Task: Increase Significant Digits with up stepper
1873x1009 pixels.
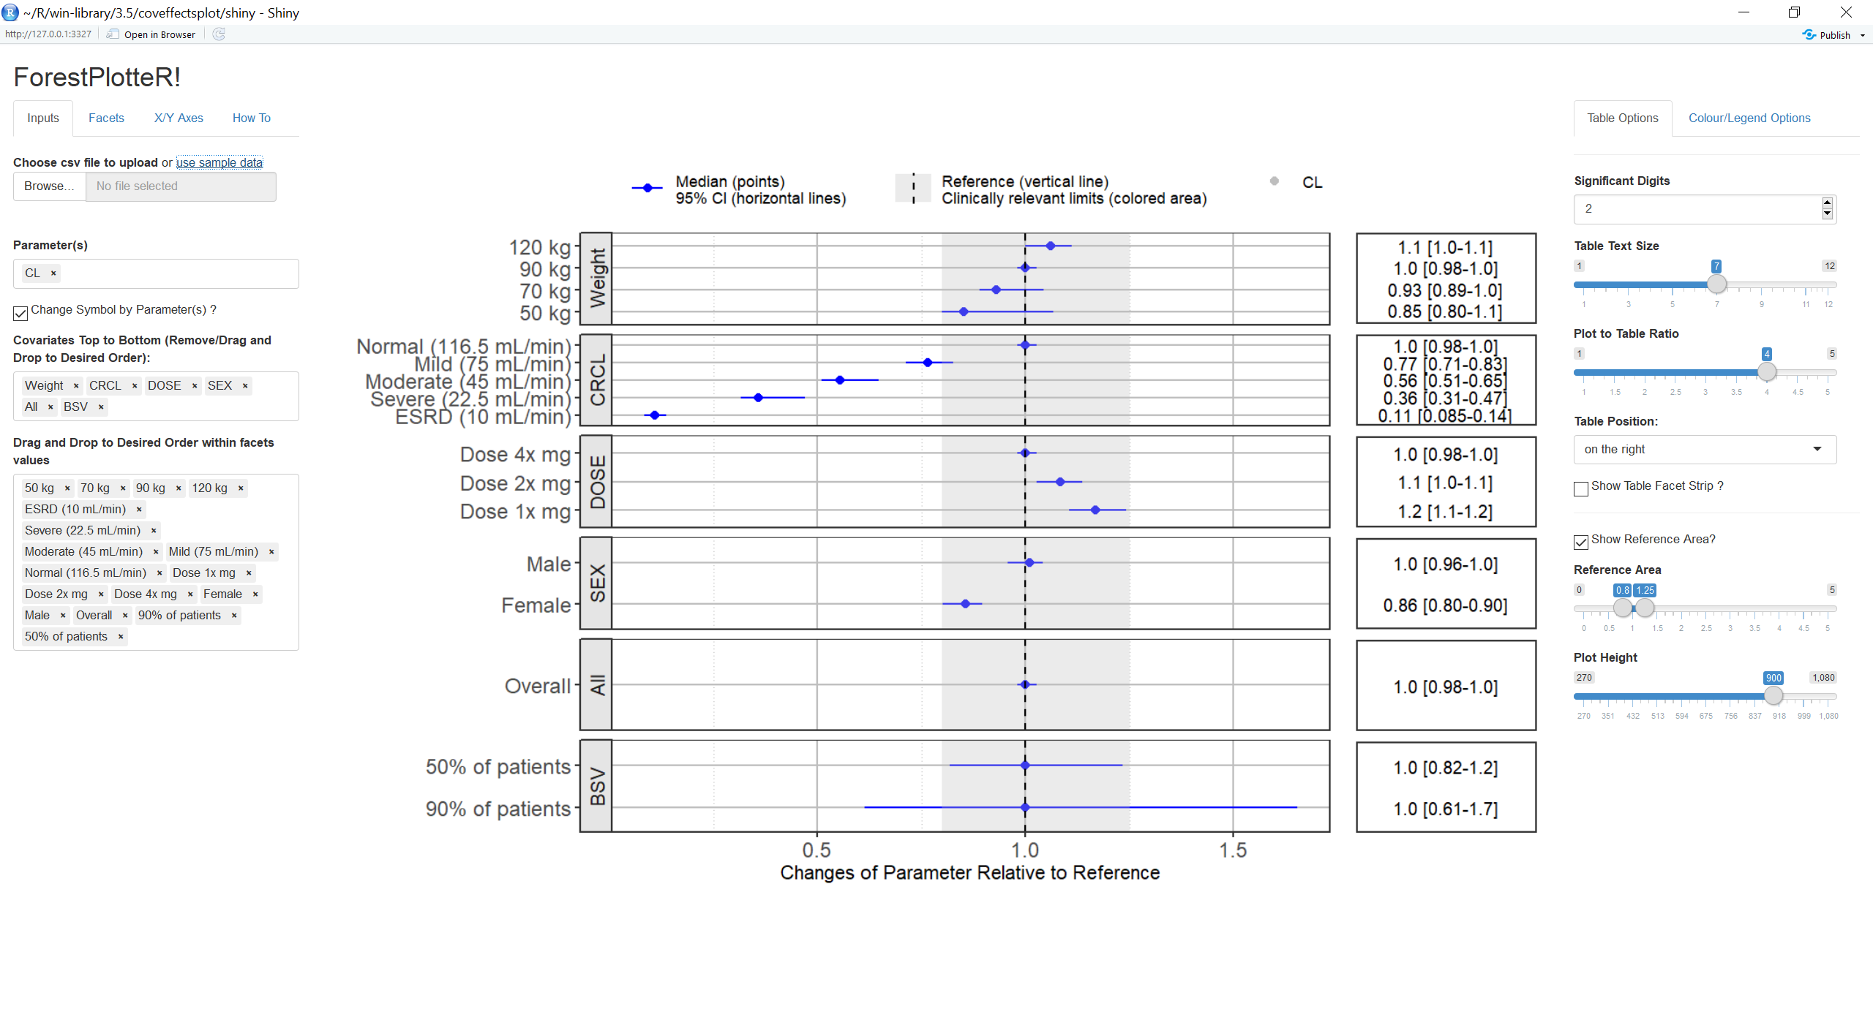Action: click(1827, 203)
